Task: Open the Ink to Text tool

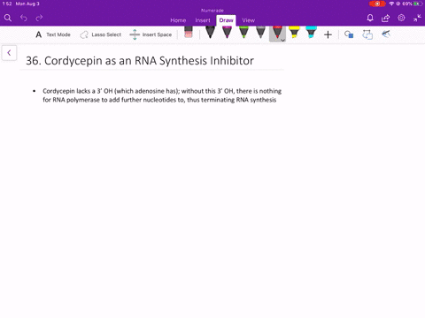Action: pyautogui.click(x=386, y=34)
